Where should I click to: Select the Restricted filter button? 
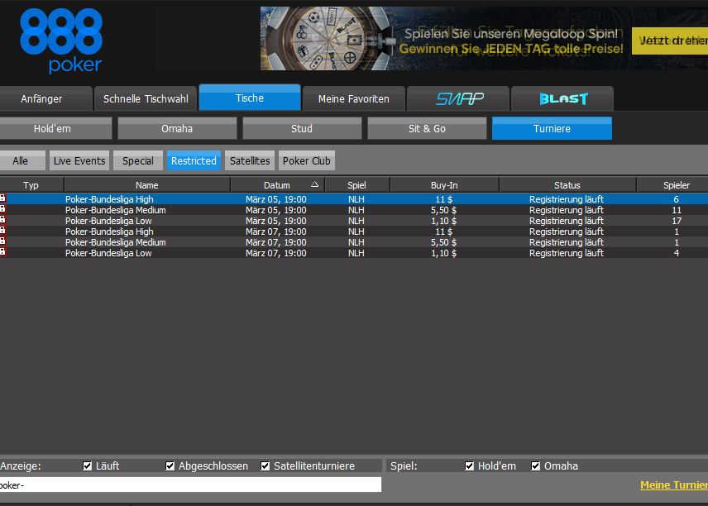[x=194, y=160]
